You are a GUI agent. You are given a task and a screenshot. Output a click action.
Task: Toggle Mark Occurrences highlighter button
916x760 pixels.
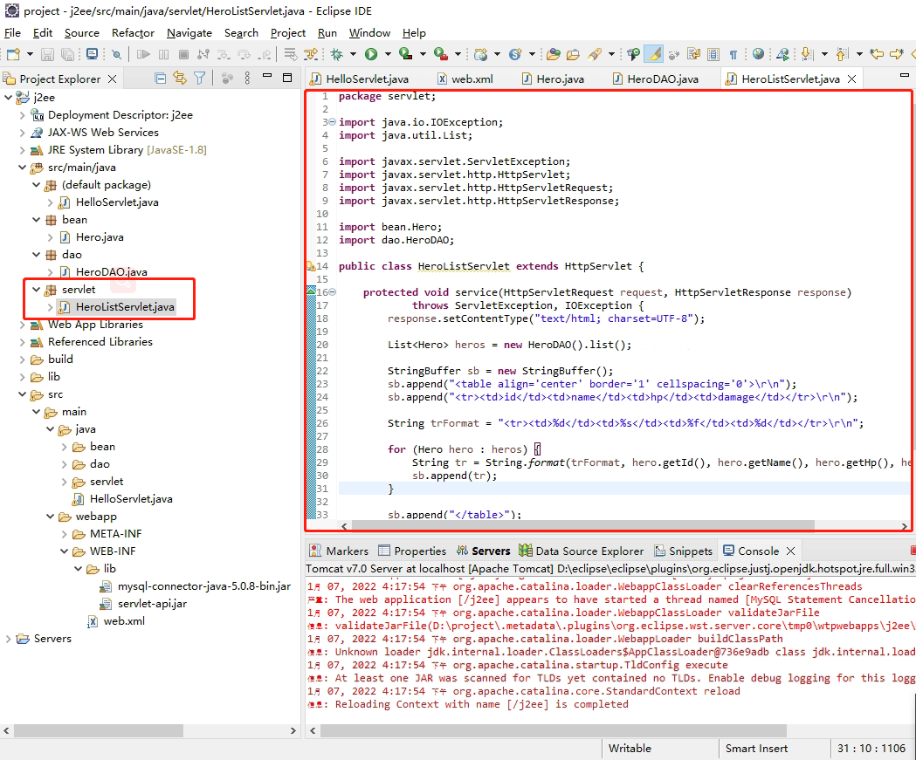point(655,54)
